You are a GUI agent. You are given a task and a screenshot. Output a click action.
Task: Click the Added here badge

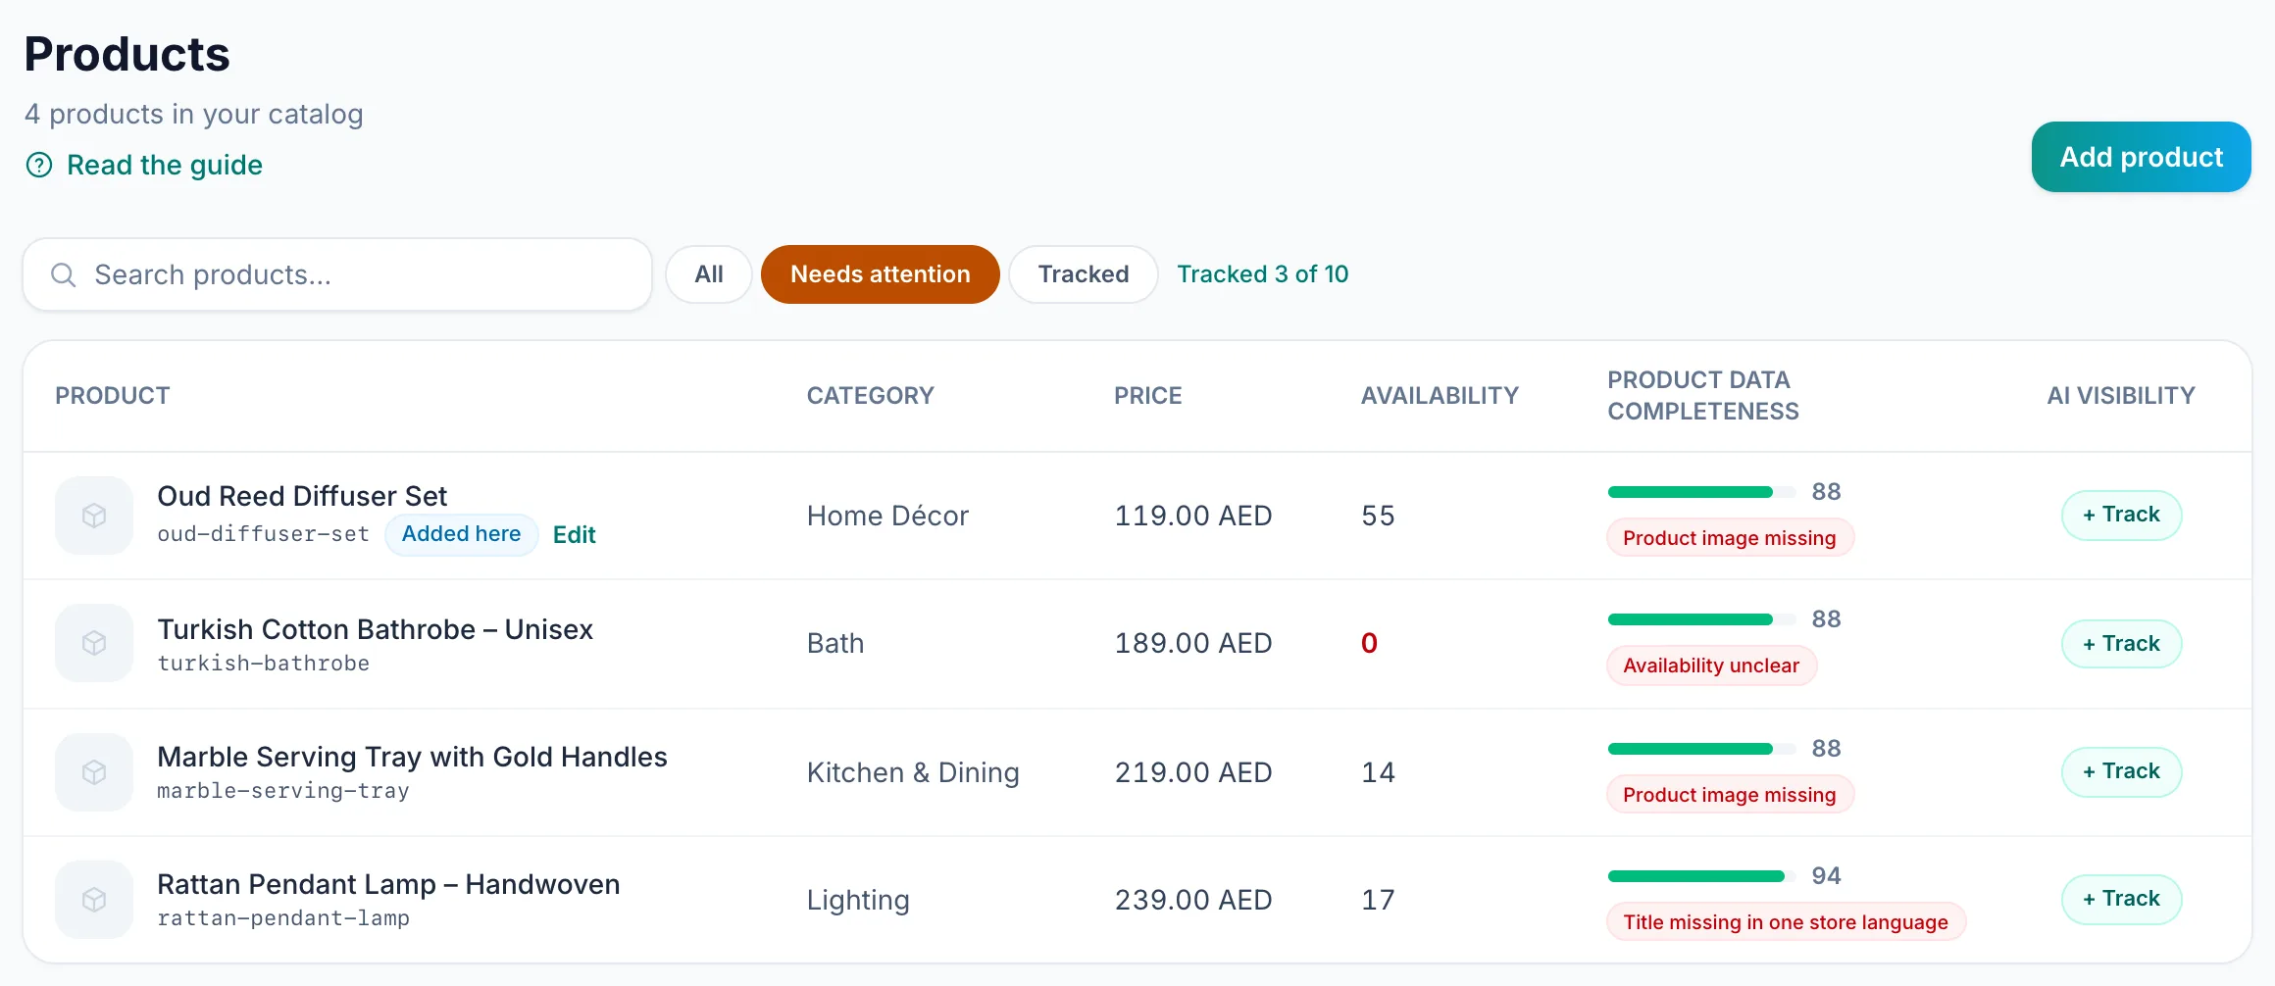(461, 534)
